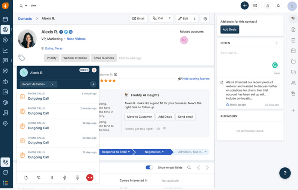Select the Webinar attendee tag
The width and height of the screenshot is (298, 190).
[x=75, y=58]
